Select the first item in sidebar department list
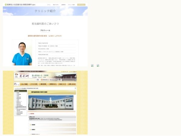 pyautogui.click(x=18, y=93)
